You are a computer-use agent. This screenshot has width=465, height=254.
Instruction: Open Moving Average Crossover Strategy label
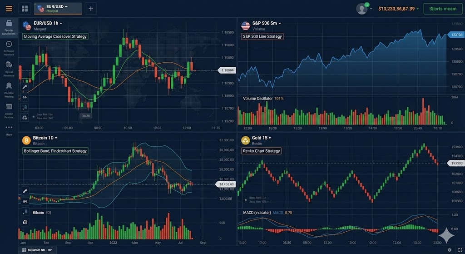[55, 36]
